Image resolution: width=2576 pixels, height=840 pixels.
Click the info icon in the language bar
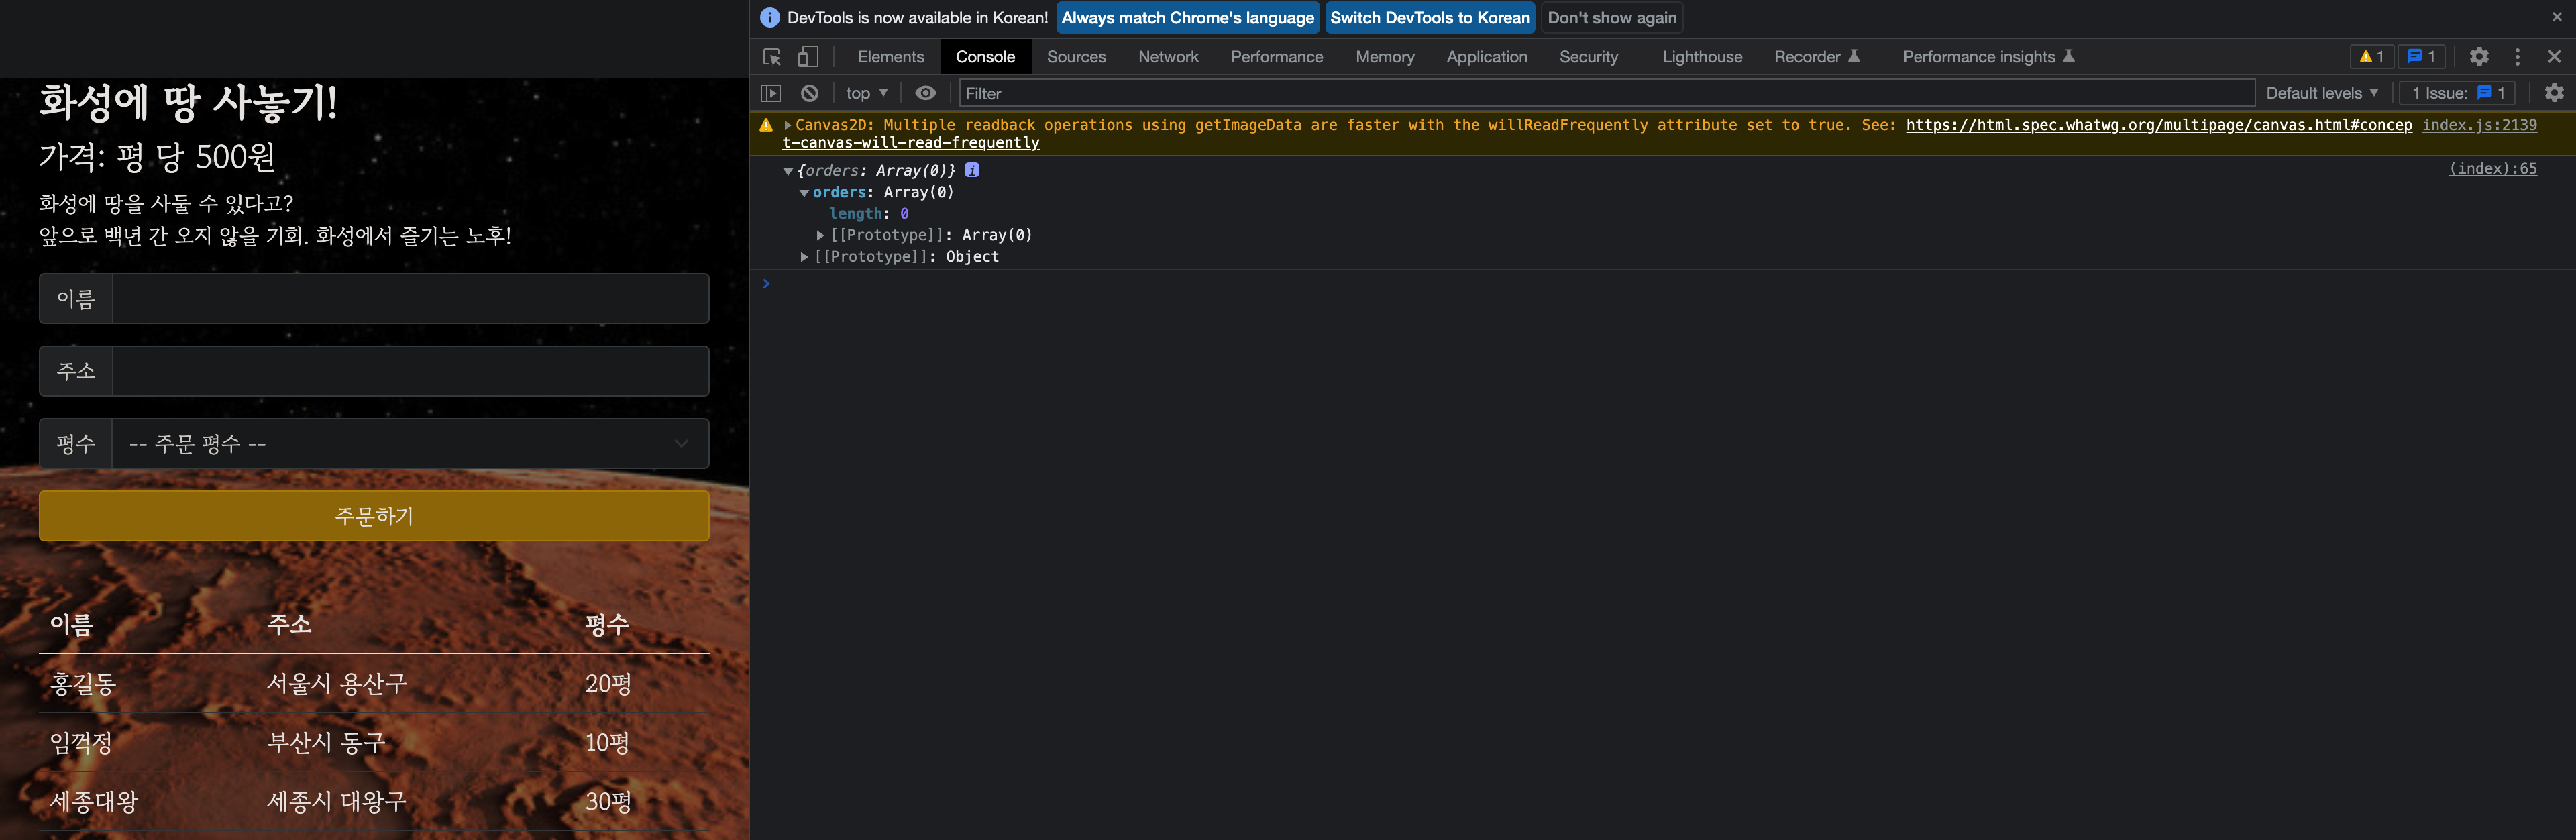(769, 17)
